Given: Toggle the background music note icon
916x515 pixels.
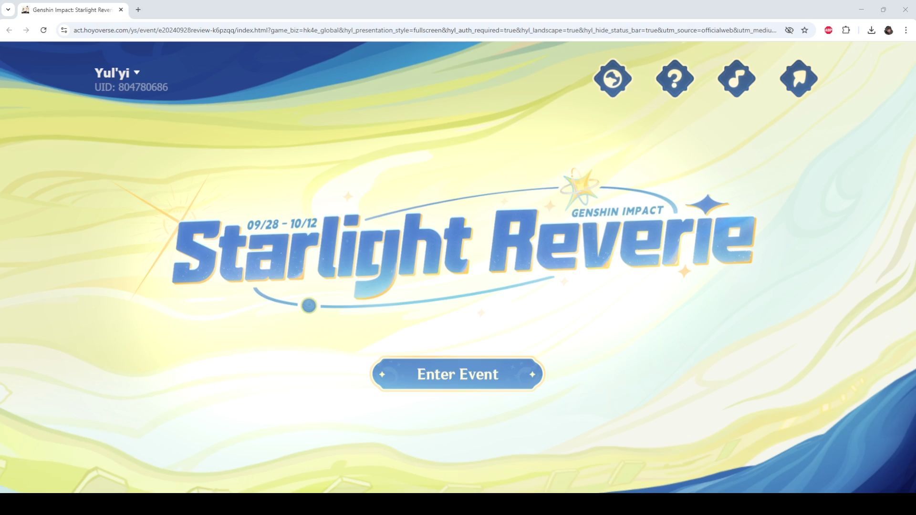Looking at the screenshot, I should tap(737, 79).
